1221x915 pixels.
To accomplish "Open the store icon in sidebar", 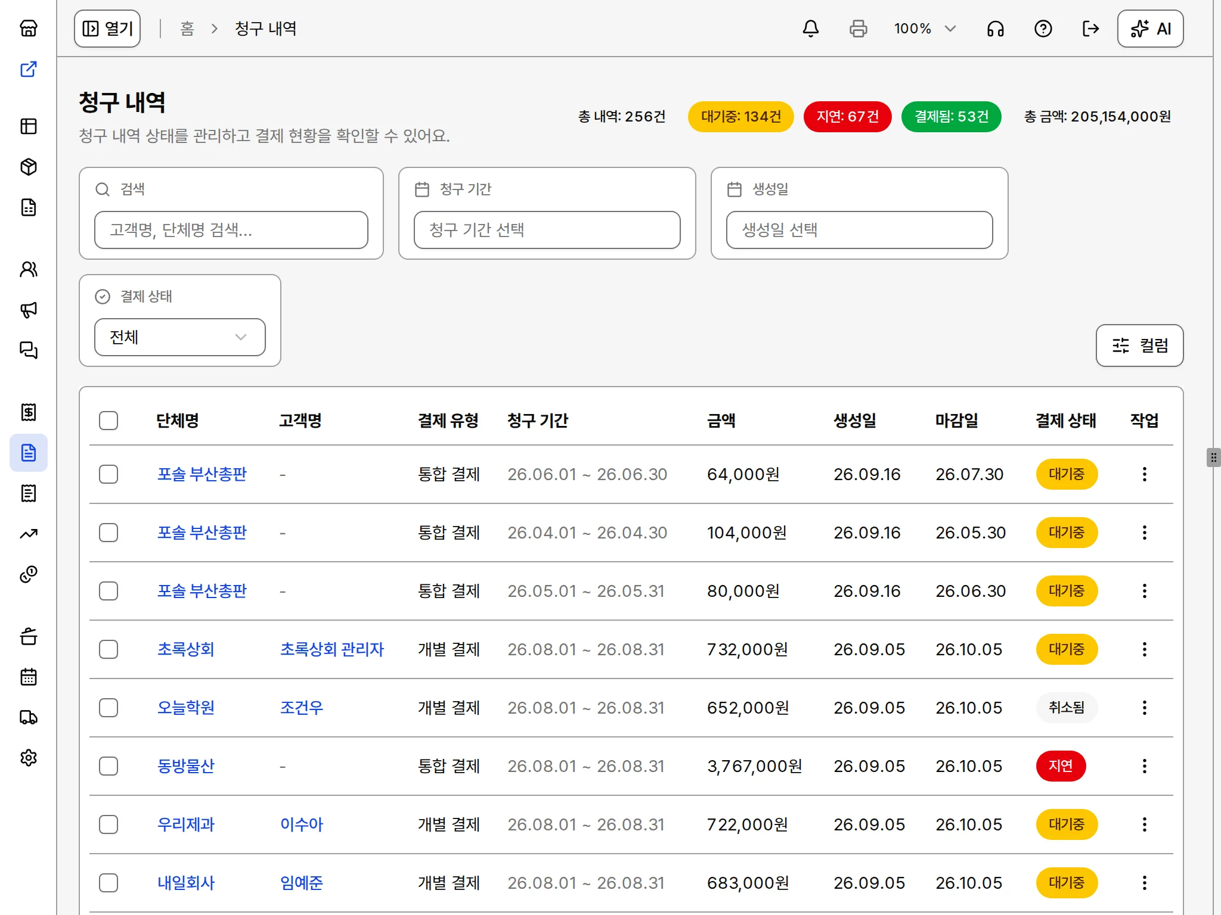I will [29, 29].
